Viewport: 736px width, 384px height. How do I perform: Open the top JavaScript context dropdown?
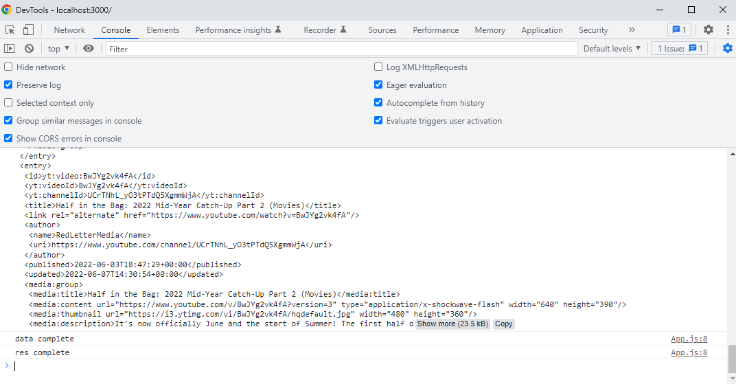pos(58,48)
